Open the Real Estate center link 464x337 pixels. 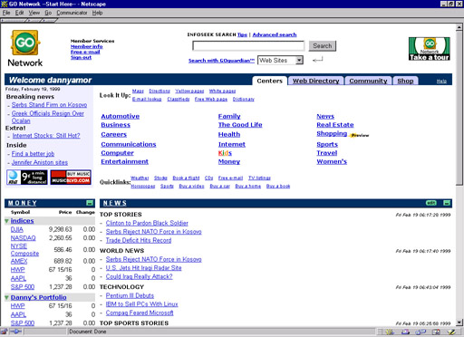pyautogui.click(x=335, y=125)
